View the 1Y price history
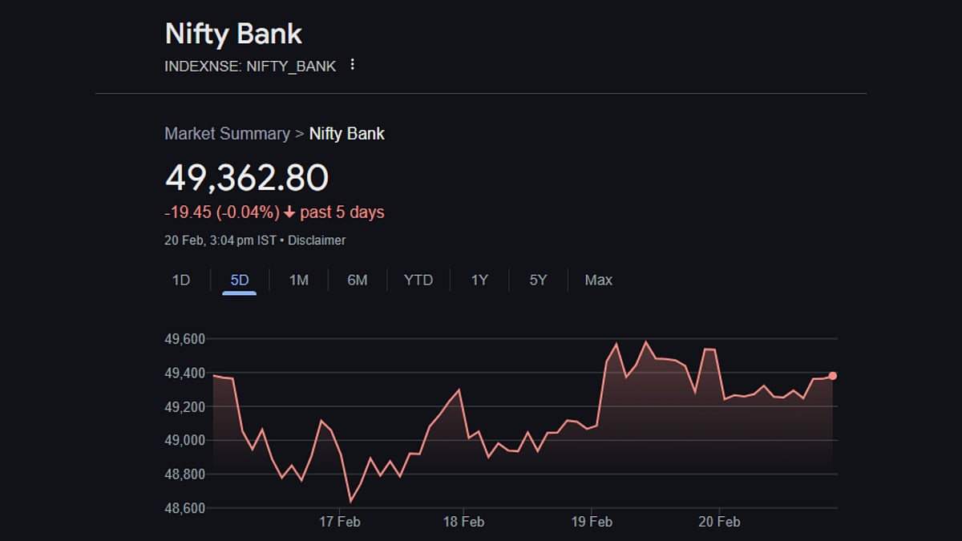Image resolution: width=962 pixels, height=541 pixels. [x=479, y=280]
